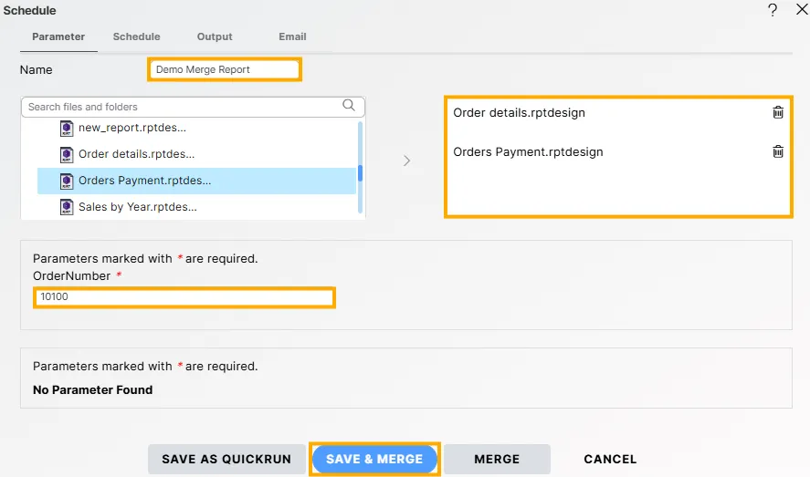Open help with the question mark icon
The width and height of the screenshot is (810, 477).
click(773, 10)
